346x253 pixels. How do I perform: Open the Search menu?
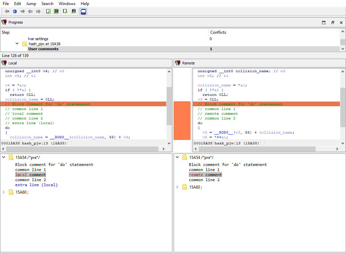pos(47,4)
